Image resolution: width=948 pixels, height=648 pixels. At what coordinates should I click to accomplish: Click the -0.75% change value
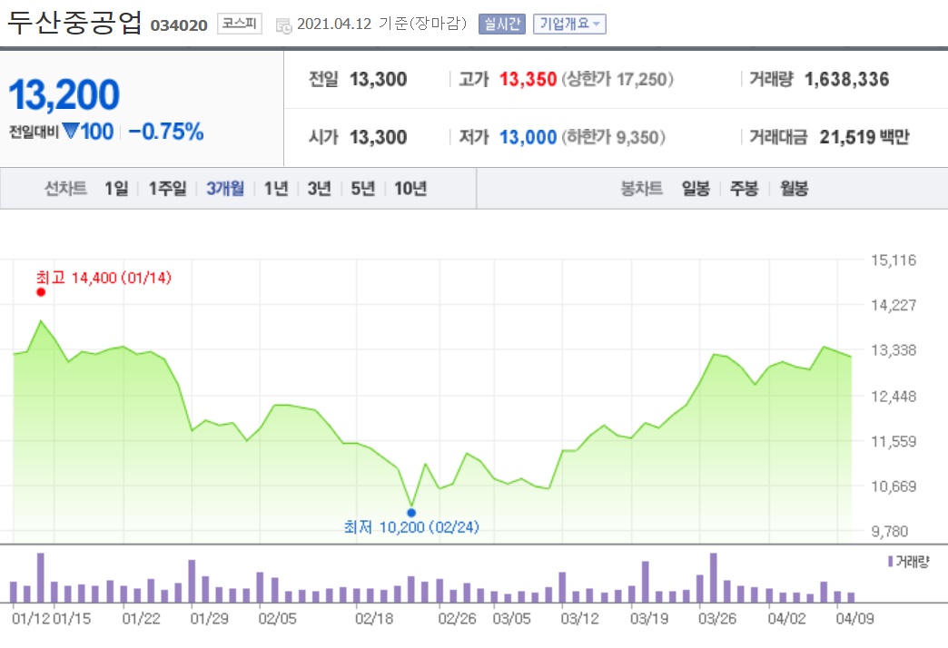[x=166, y=132]
